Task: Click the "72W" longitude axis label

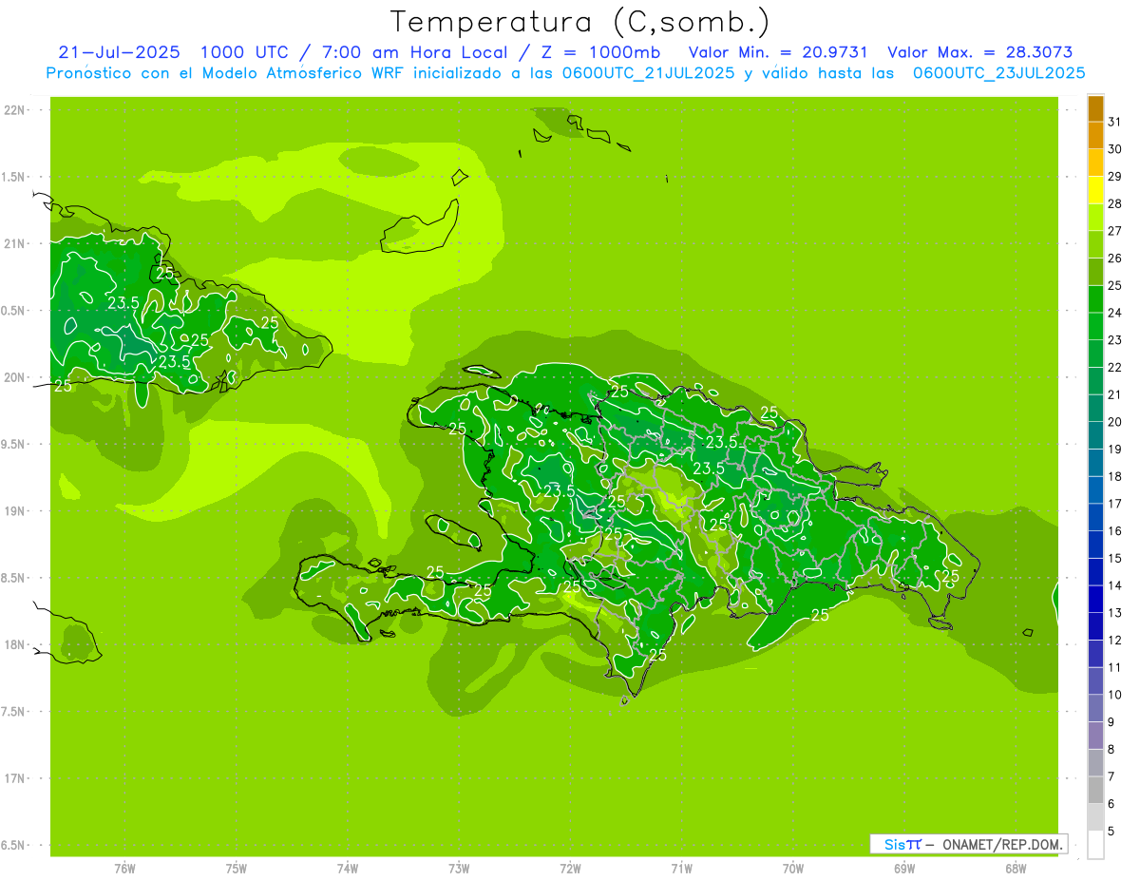Action: [570, 869]
